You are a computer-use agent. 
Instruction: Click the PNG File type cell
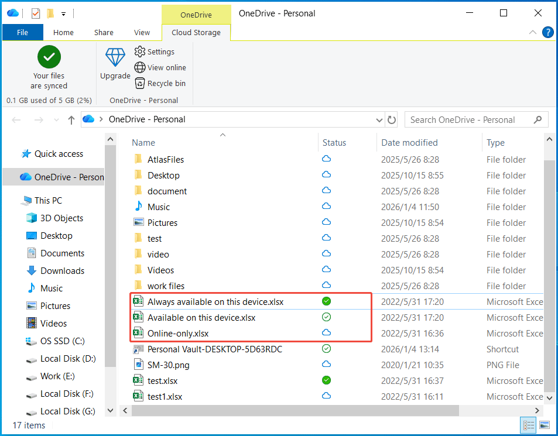(502, 365)
